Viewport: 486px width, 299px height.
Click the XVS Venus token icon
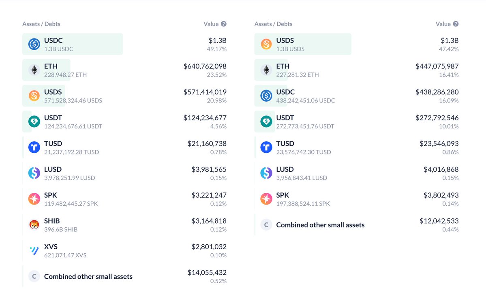pos(34,250)
